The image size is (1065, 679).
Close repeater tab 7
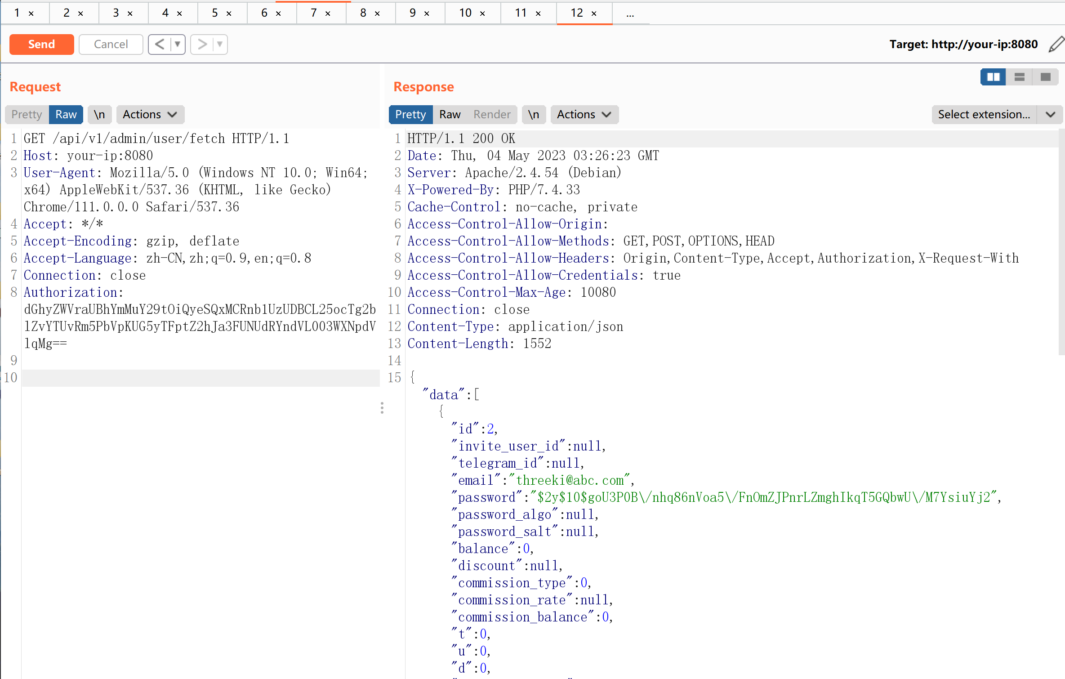tap(328, 13)
